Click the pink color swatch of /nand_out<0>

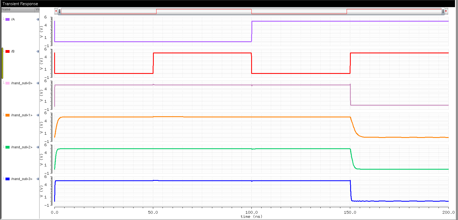pyautogui.click(x=8, y=83)
